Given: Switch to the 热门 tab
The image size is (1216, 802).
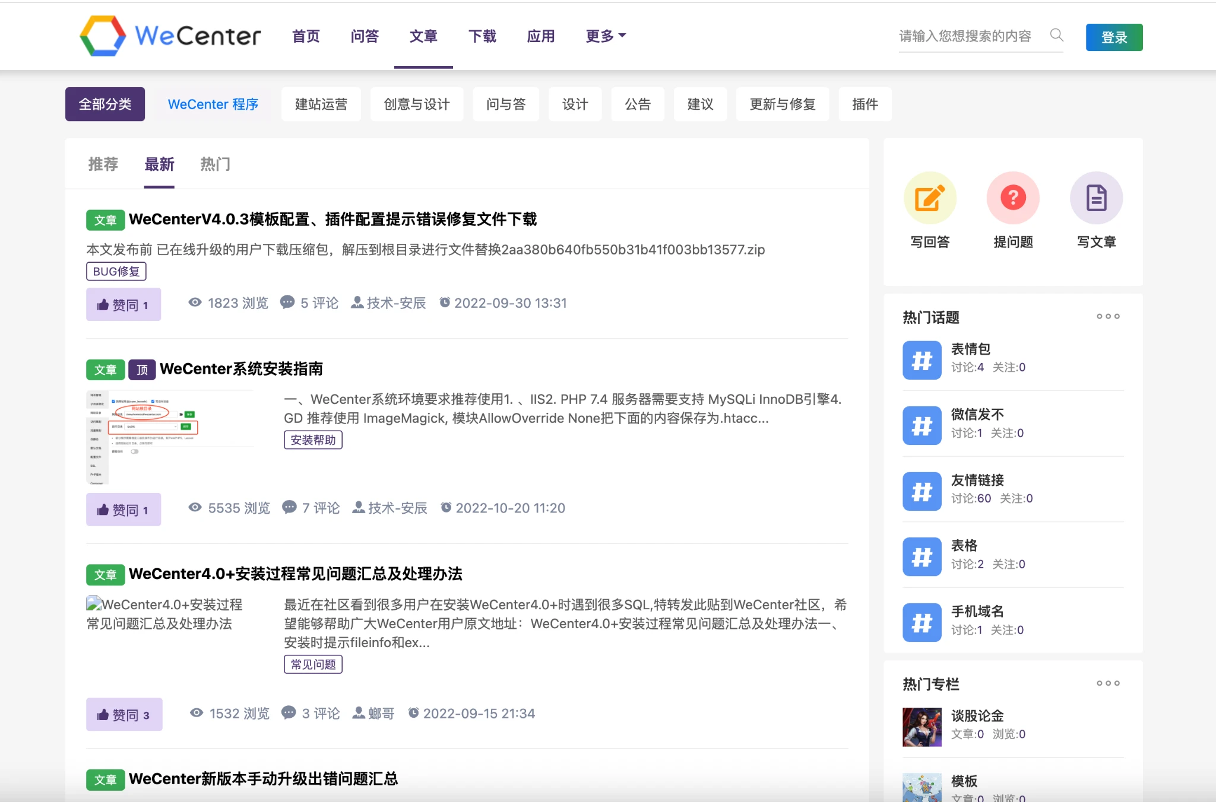Looking at the screenshot, I should [215, 164].
